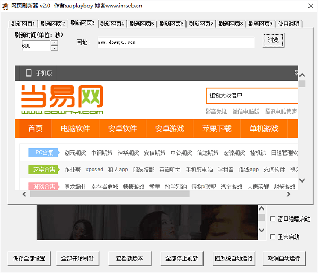This screenshot has width=318, height=273.
Task: Click the horizontal scroll right arrow
Action: click(288, 194)
